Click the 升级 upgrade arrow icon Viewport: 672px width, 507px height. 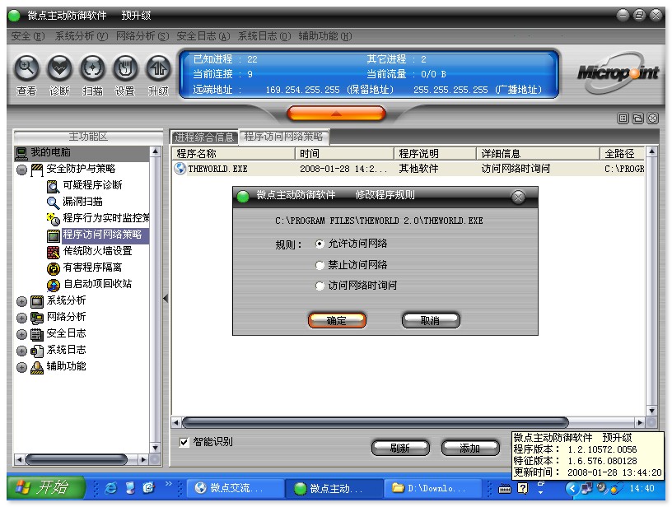click(158, 68)
